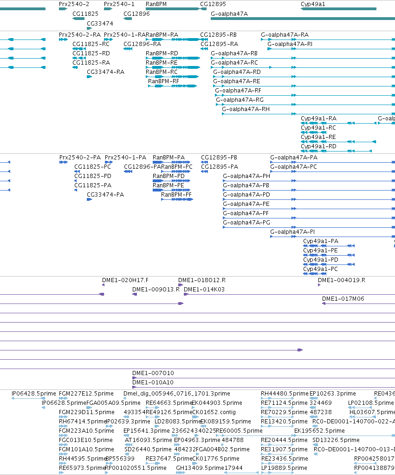The width and height of the screenshot is (395, 475).
Task: Click protein Cyp49a1-PC
Action: [x=321, y=269]
